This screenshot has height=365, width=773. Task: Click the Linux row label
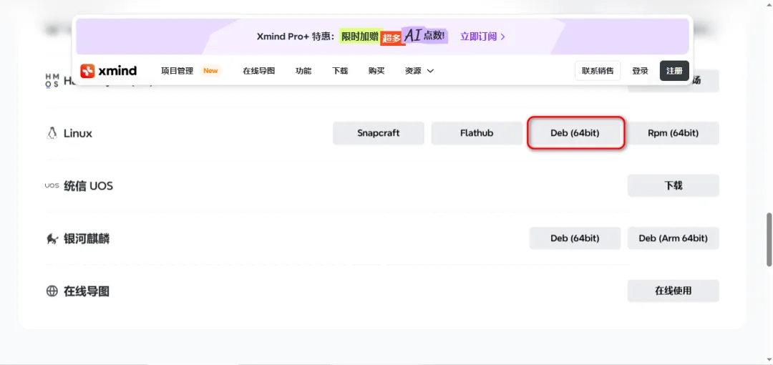(x=78, y=133)
